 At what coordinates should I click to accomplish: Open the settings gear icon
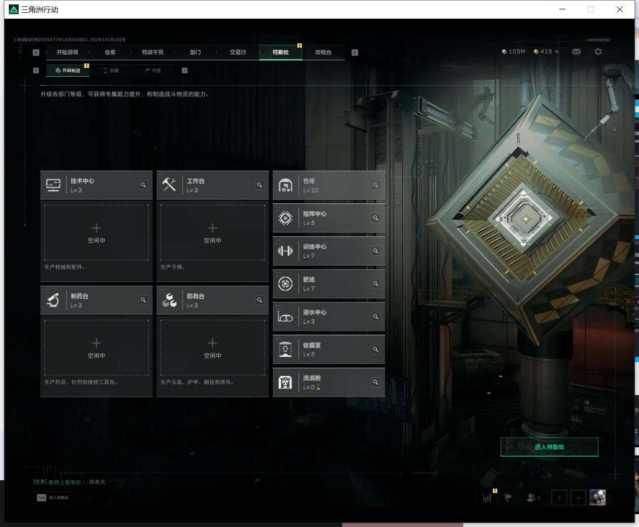click(x=598, y=52)
